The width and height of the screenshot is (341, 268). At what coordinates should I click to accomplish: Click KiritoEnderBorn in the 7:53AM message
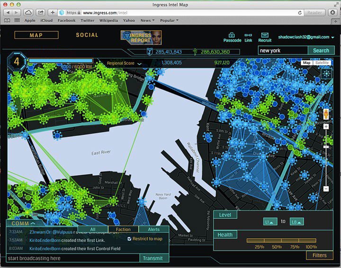45,240
